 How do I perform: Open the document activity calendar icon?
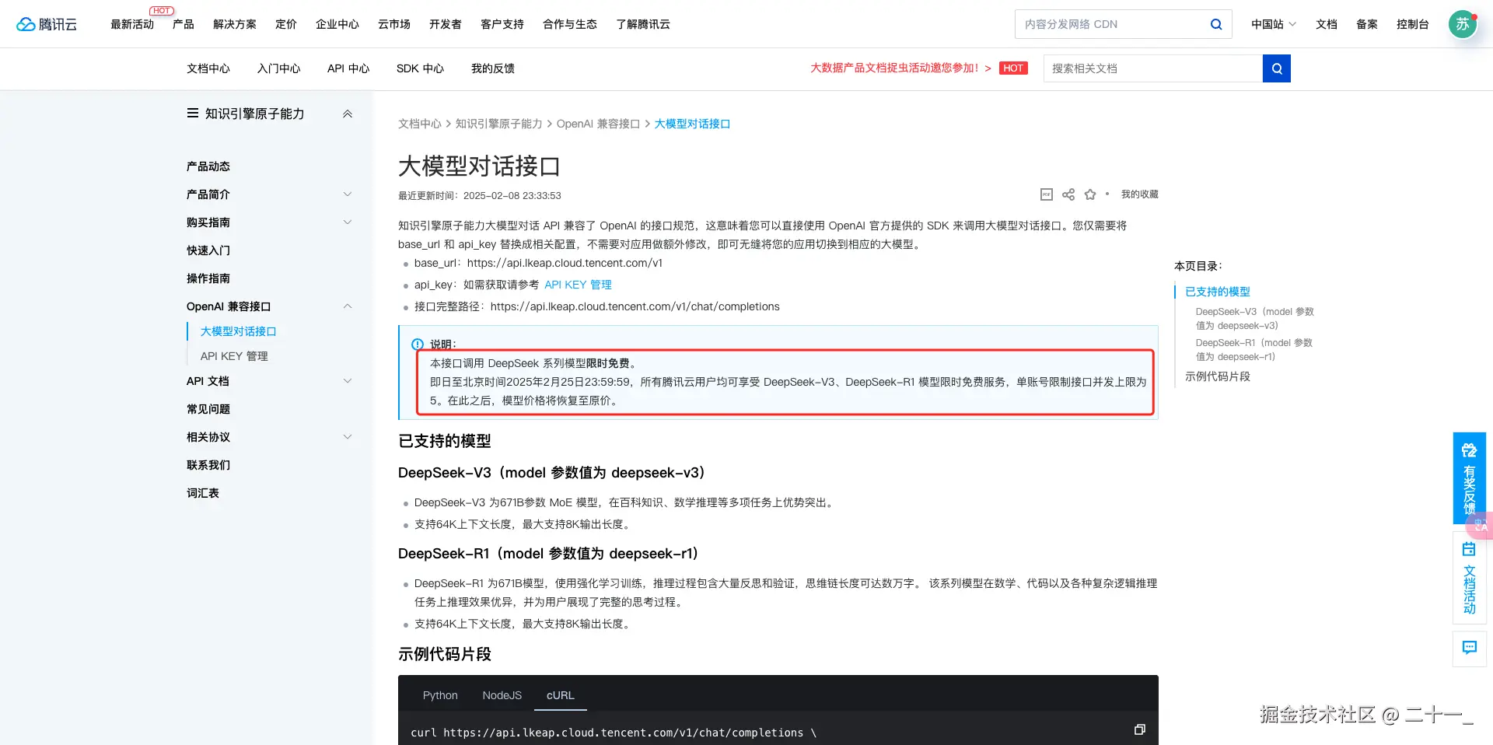click(x=1469, y=549)
